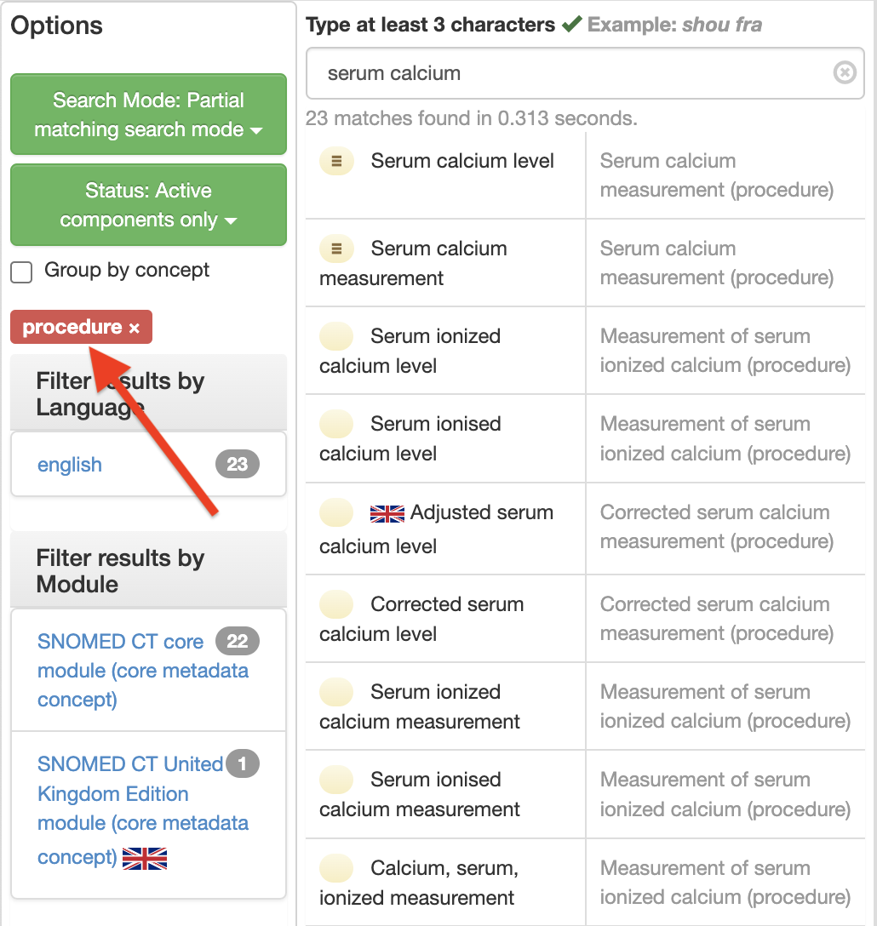Click the concept icon for Corrected serum calcium level
The image size is (877, 926).
pyautogui.click(x=336, y=604)
